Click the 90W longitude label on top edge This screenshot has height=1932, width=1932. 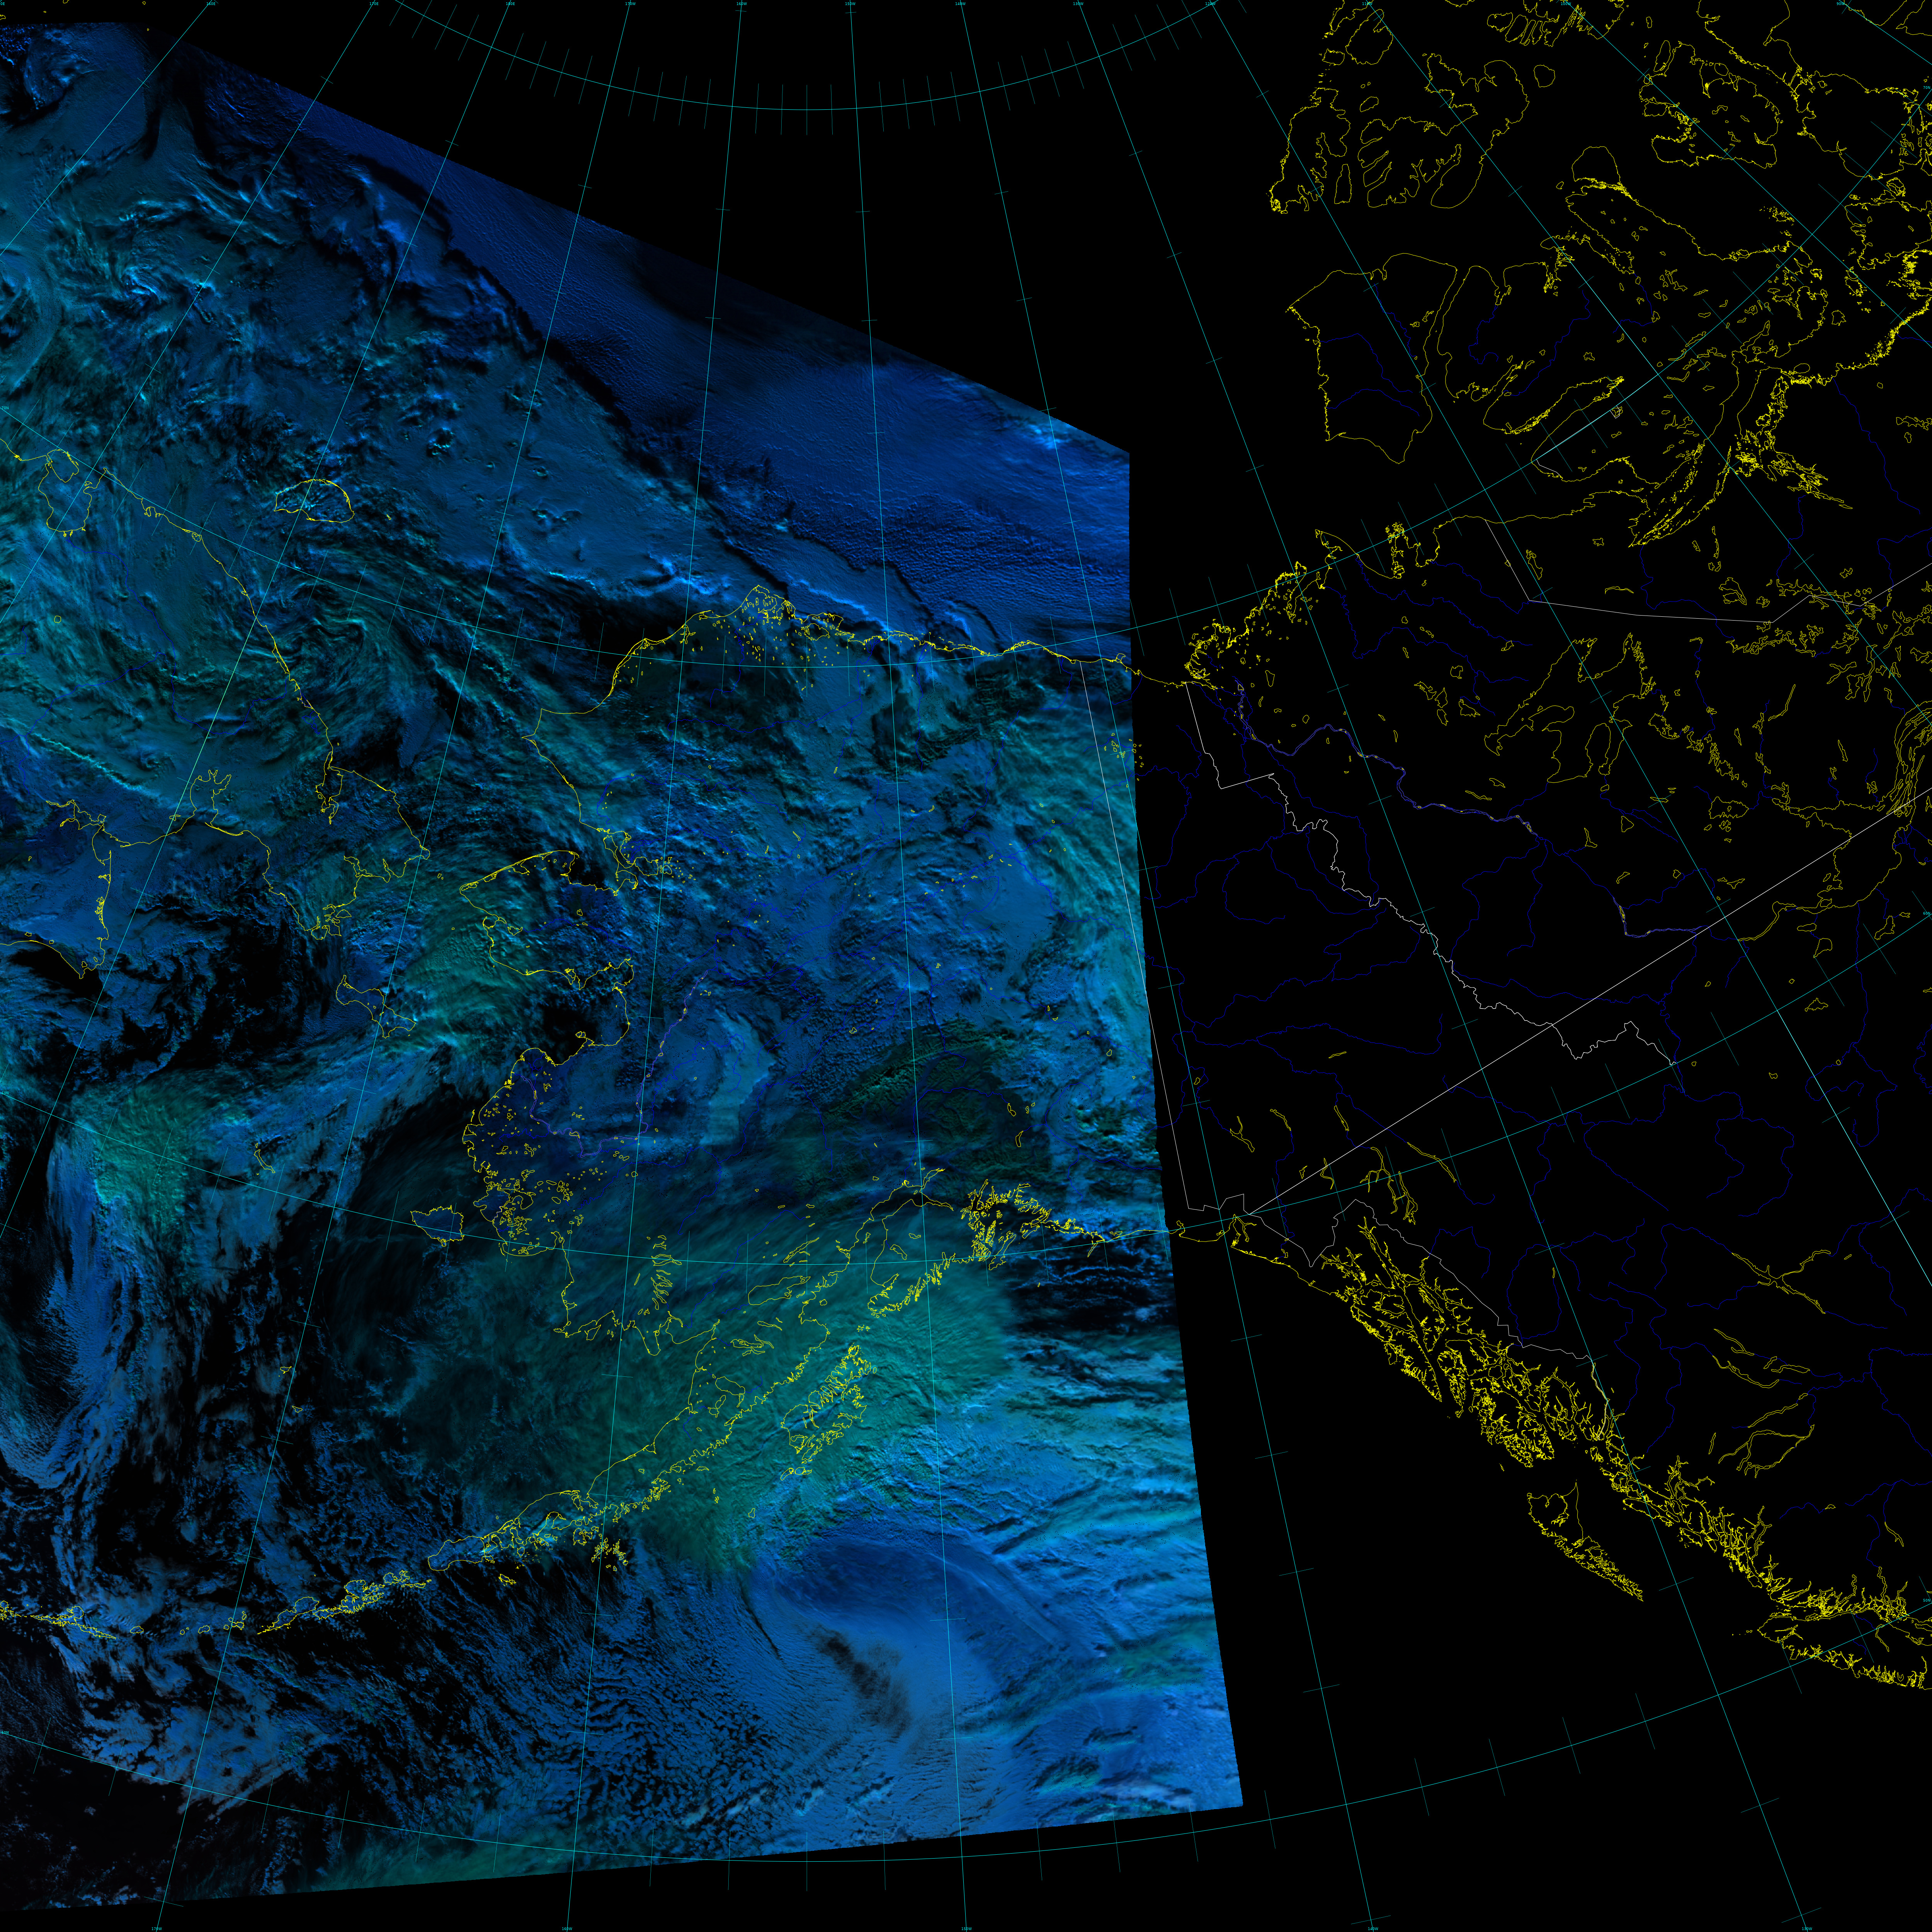pos(1840,4)
